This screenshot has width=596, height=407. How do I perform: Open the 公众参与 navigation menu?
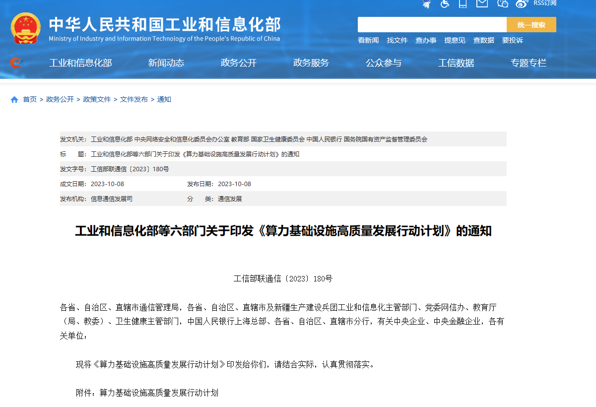pyautogui.click(x=384, y=63)
